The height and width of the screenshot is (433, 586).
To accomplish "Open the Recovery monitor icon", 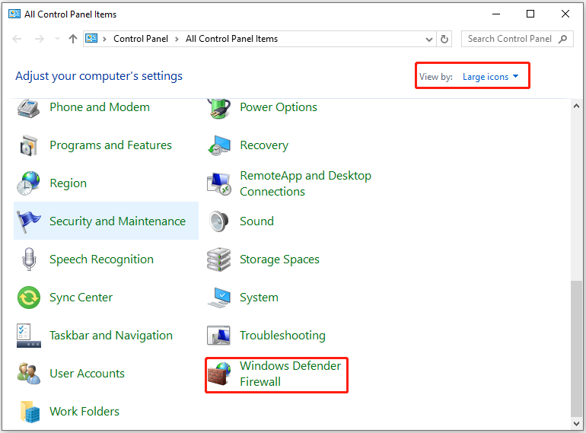I will coord(219,145).
